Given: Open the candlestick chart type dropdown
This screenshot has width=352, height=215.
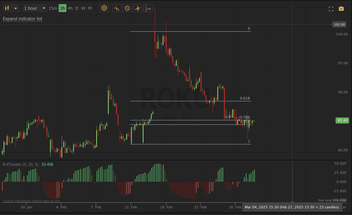Looking at the screenshot, I should pos(11,8).
